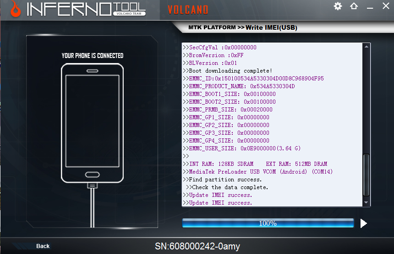Click 'EXT RAM: 512MB DRAM' text
Screen dimensions: 394x254
296,164
